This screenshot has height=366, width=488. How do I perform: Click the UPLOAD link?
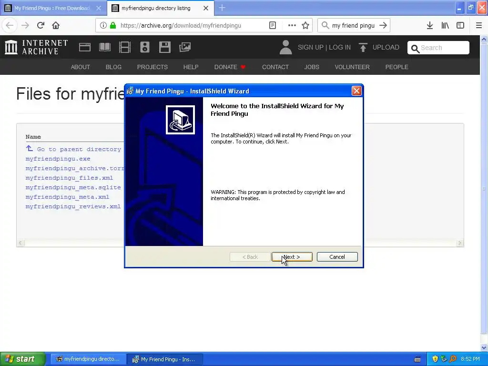coord(379,47)
